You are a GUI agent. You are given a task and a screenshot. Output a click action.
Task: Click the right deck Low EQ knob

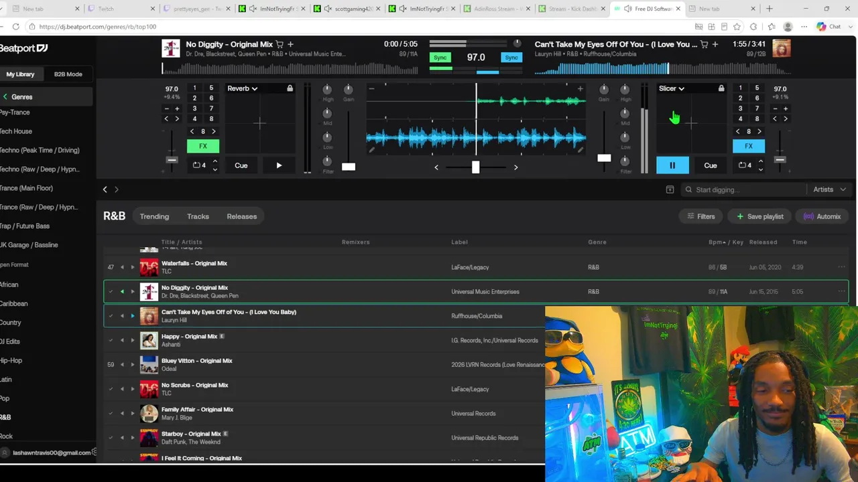(625, 137)
